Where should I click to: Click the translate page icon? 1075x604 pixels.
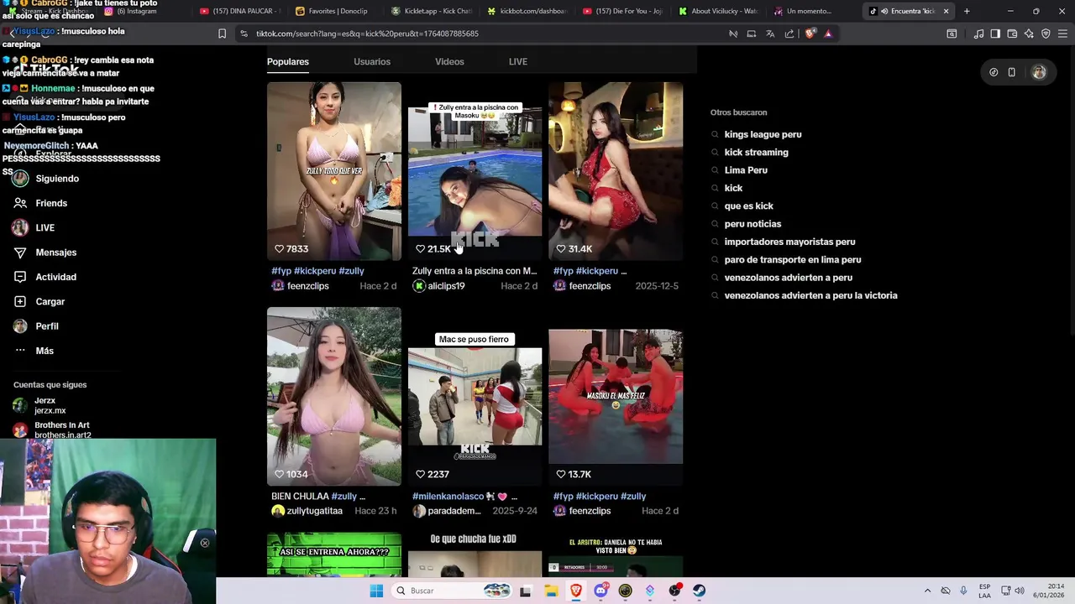pos(770,34)
